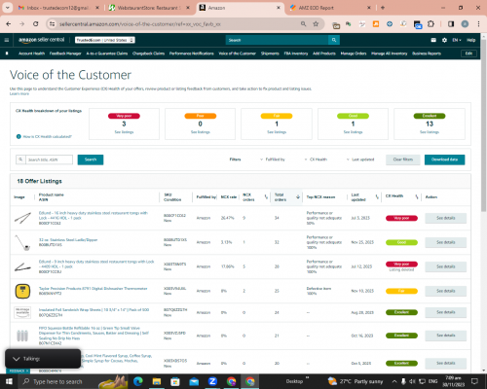This screenshot has height=389, width=487.
Task: Click the Seller Central top search field
Action: click(x=277, y=40)
